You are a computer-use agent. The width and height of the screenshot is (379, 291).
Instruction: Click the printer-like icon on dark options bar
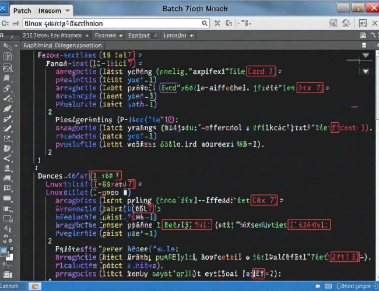(363, 36)
